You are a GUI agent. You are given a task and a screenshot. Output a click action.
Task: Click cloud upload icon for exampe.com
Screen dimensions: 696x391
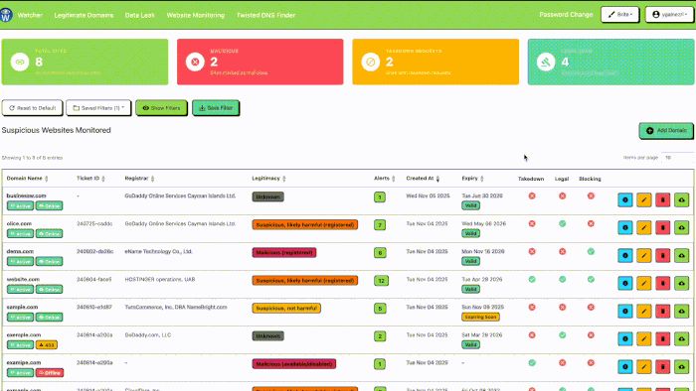pyautogui.click(x=681, y=366)
